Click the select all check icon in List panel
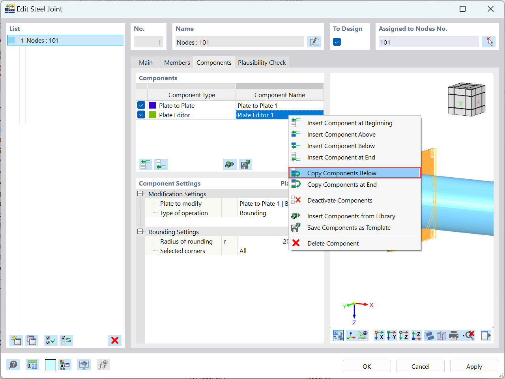The image size is (505, 379). 51,340
